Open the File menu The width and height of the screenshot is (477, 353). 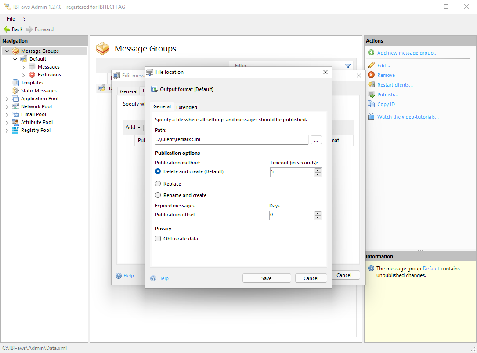11,19
